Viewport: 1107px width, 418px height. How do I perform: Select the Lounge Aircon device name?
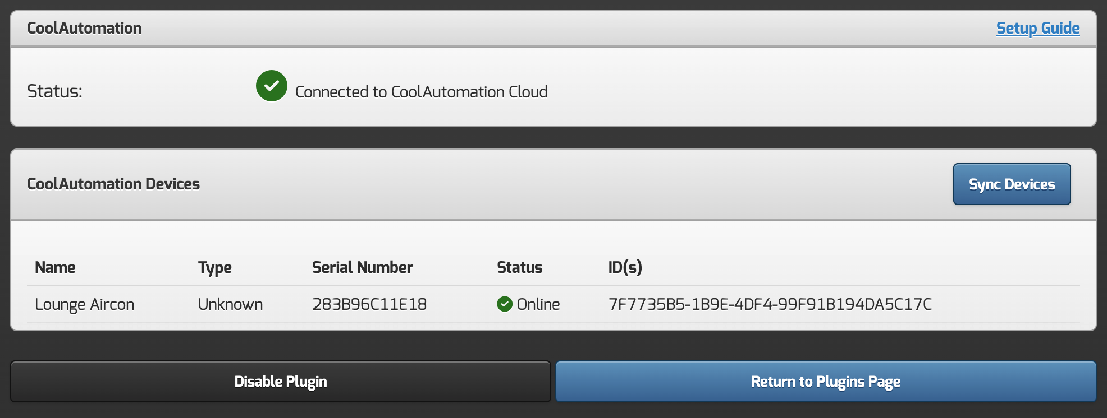85,304
